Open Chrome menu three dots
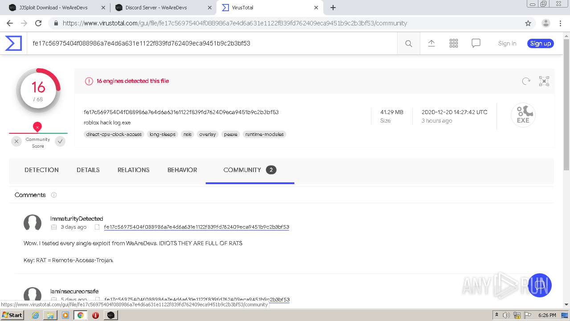 click(x=561, y=23)
